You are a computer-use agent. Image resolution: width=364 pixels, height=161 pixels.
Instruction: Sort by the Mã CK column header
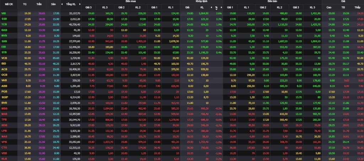coord(9,4)
